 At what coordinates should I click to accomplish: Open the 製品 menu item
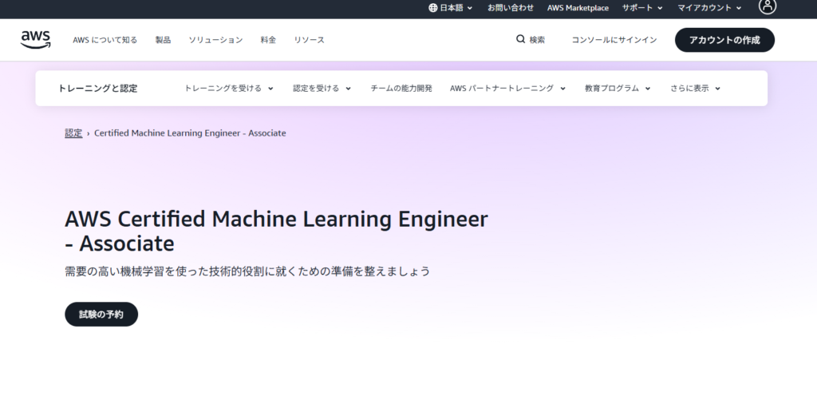point(163,40)
